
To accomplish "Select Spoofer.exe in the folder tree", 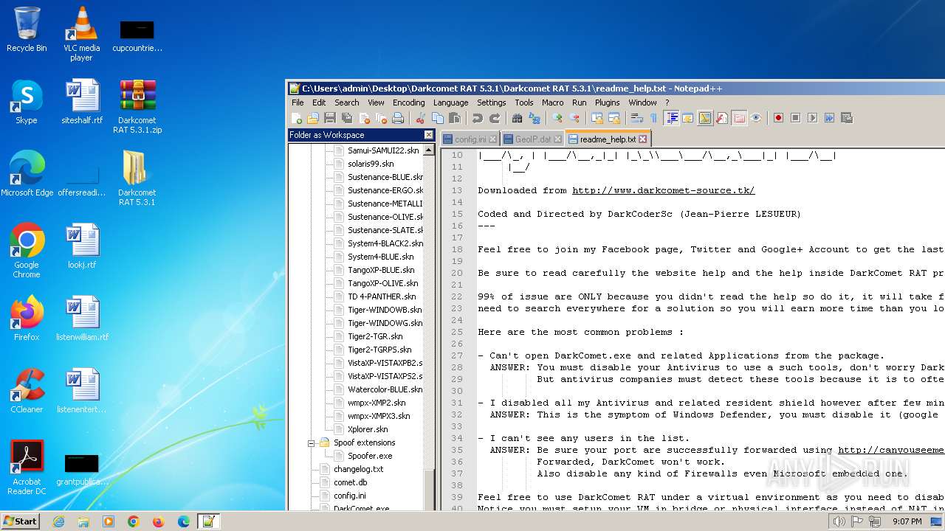I will [370, 456].
